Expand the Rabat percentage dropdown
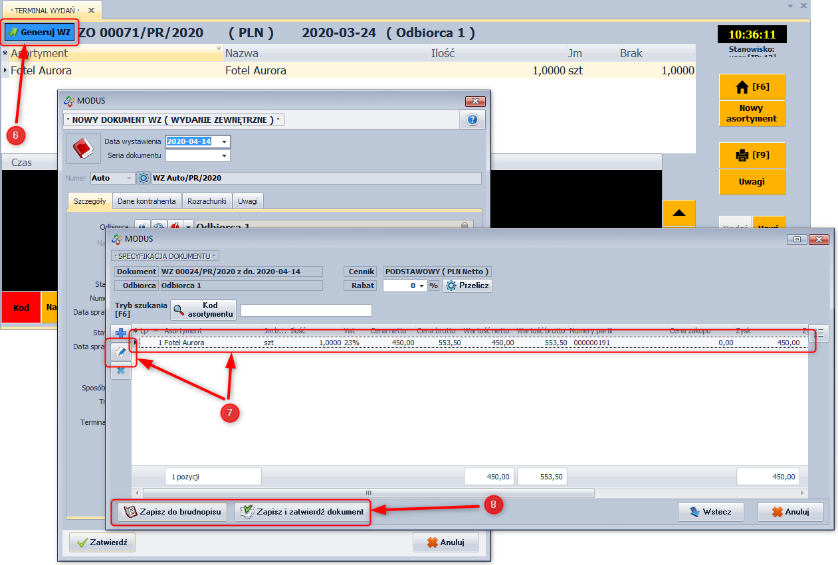Viewport: 838px width, 565px height. (x=421, y=285)
